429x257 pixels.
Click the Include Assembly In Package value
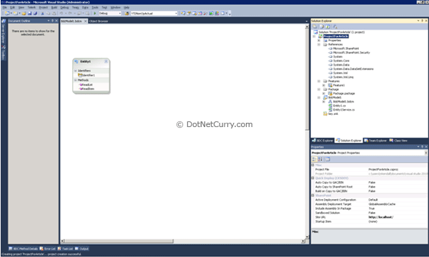click(x=372, y=208)
